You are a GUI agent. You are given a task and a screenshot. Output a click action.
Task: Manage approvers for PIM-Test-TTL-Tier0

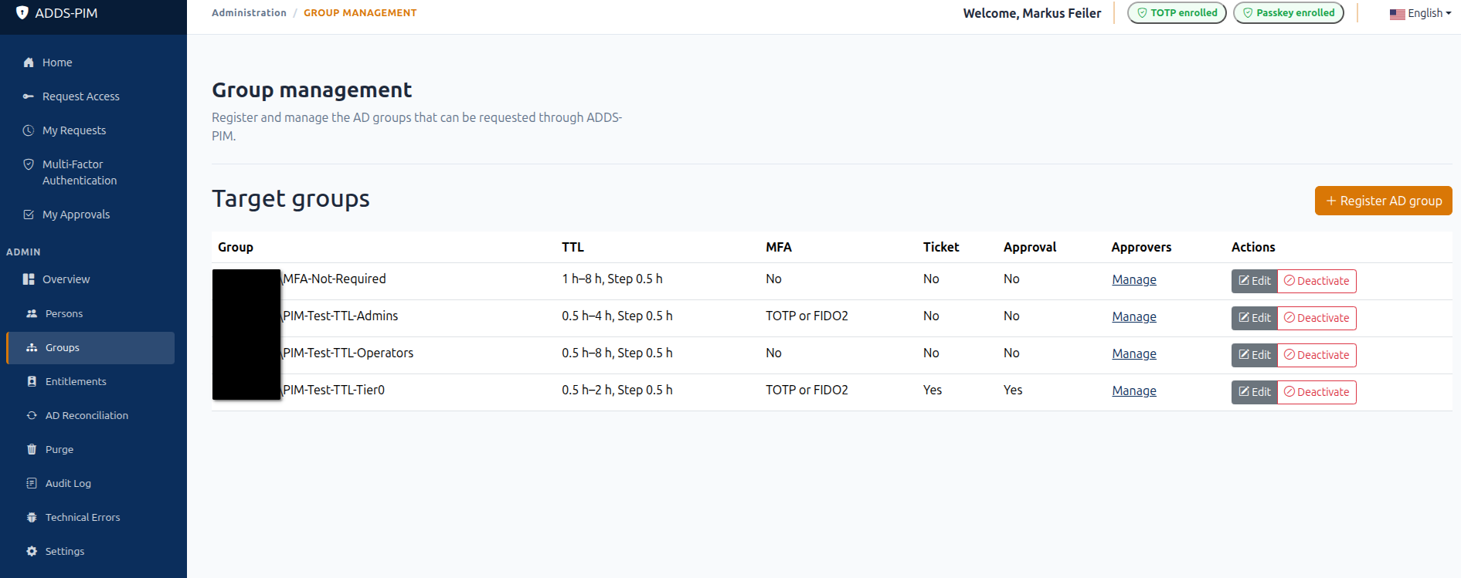(x=1134, y=390)
